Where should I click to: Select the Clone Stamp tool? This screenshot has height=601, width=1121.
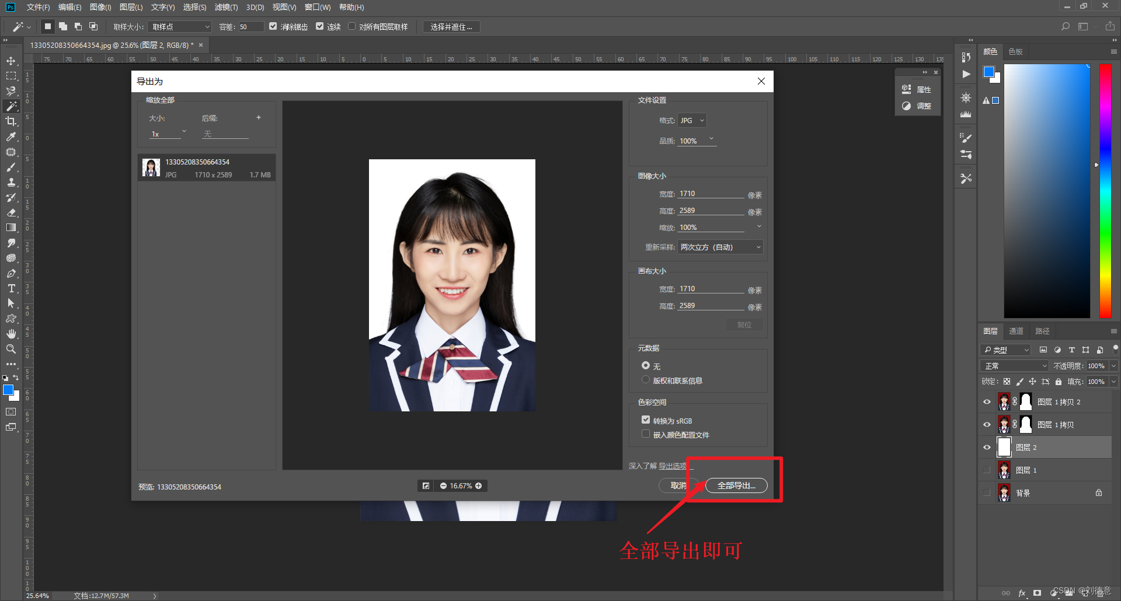pyautogui.click(x=11, y=182)
